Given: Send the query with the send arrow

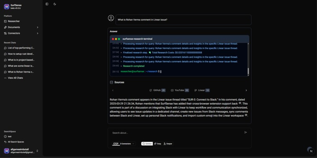Looking at the screenshot, I should click(x=245, y=132).
